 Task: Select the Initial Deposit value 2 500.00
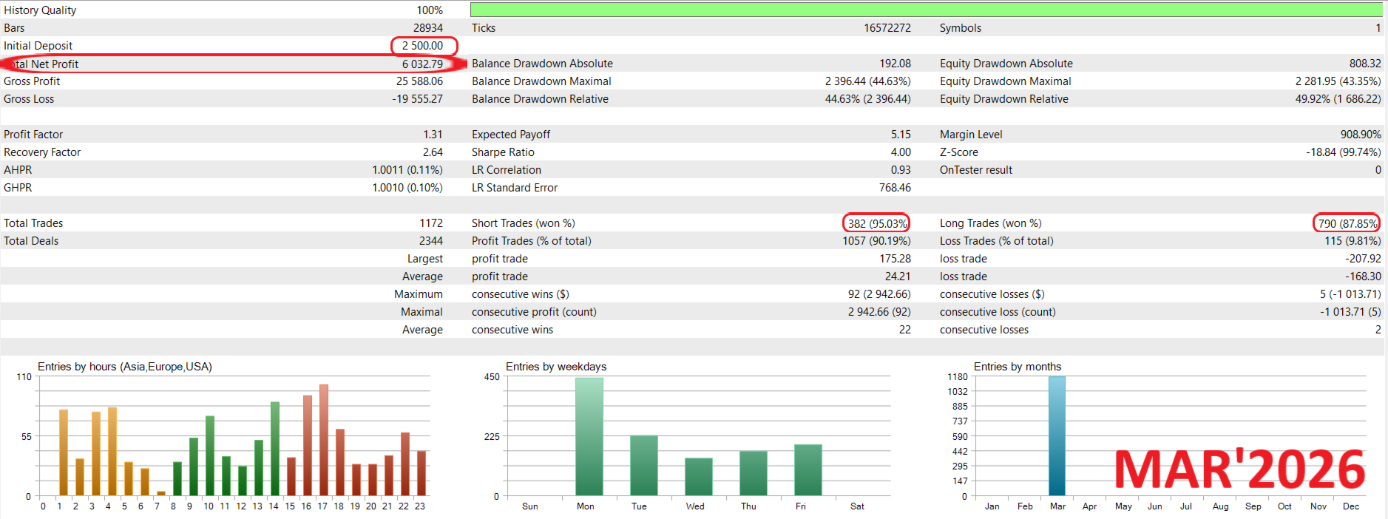pos(423,46)
